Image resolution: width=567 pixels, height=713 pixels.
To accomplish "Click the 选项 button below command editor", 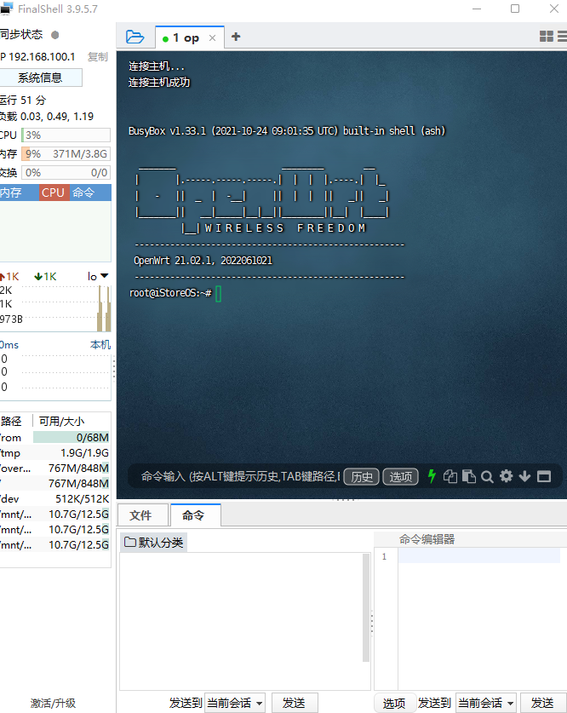I will tap(394, 703).
